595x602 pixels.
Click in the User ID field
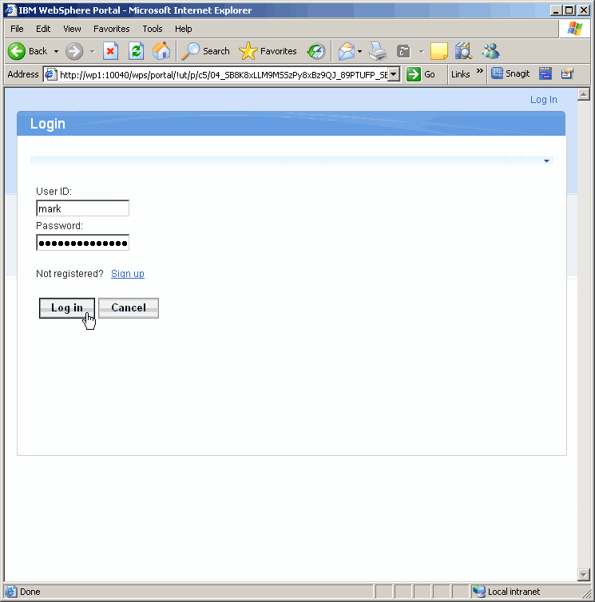click(x=82, y=208)
